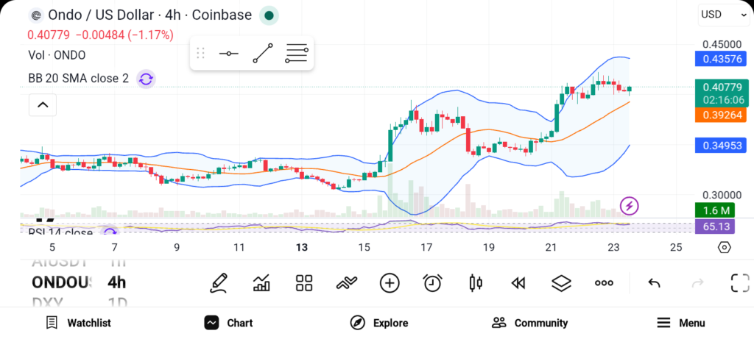The image size is (754, 339).
Task: Select the trend line drawing tool
Action: [263, 53]
